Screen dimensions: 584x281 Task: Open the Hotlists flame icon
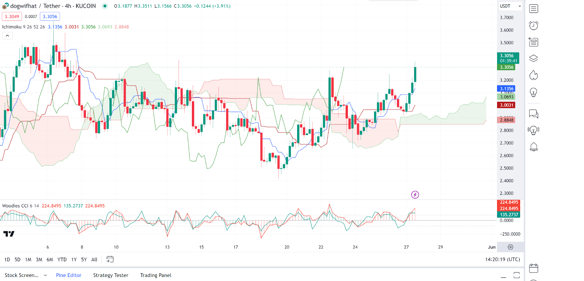pyautogui.click(x=534, y=75)
